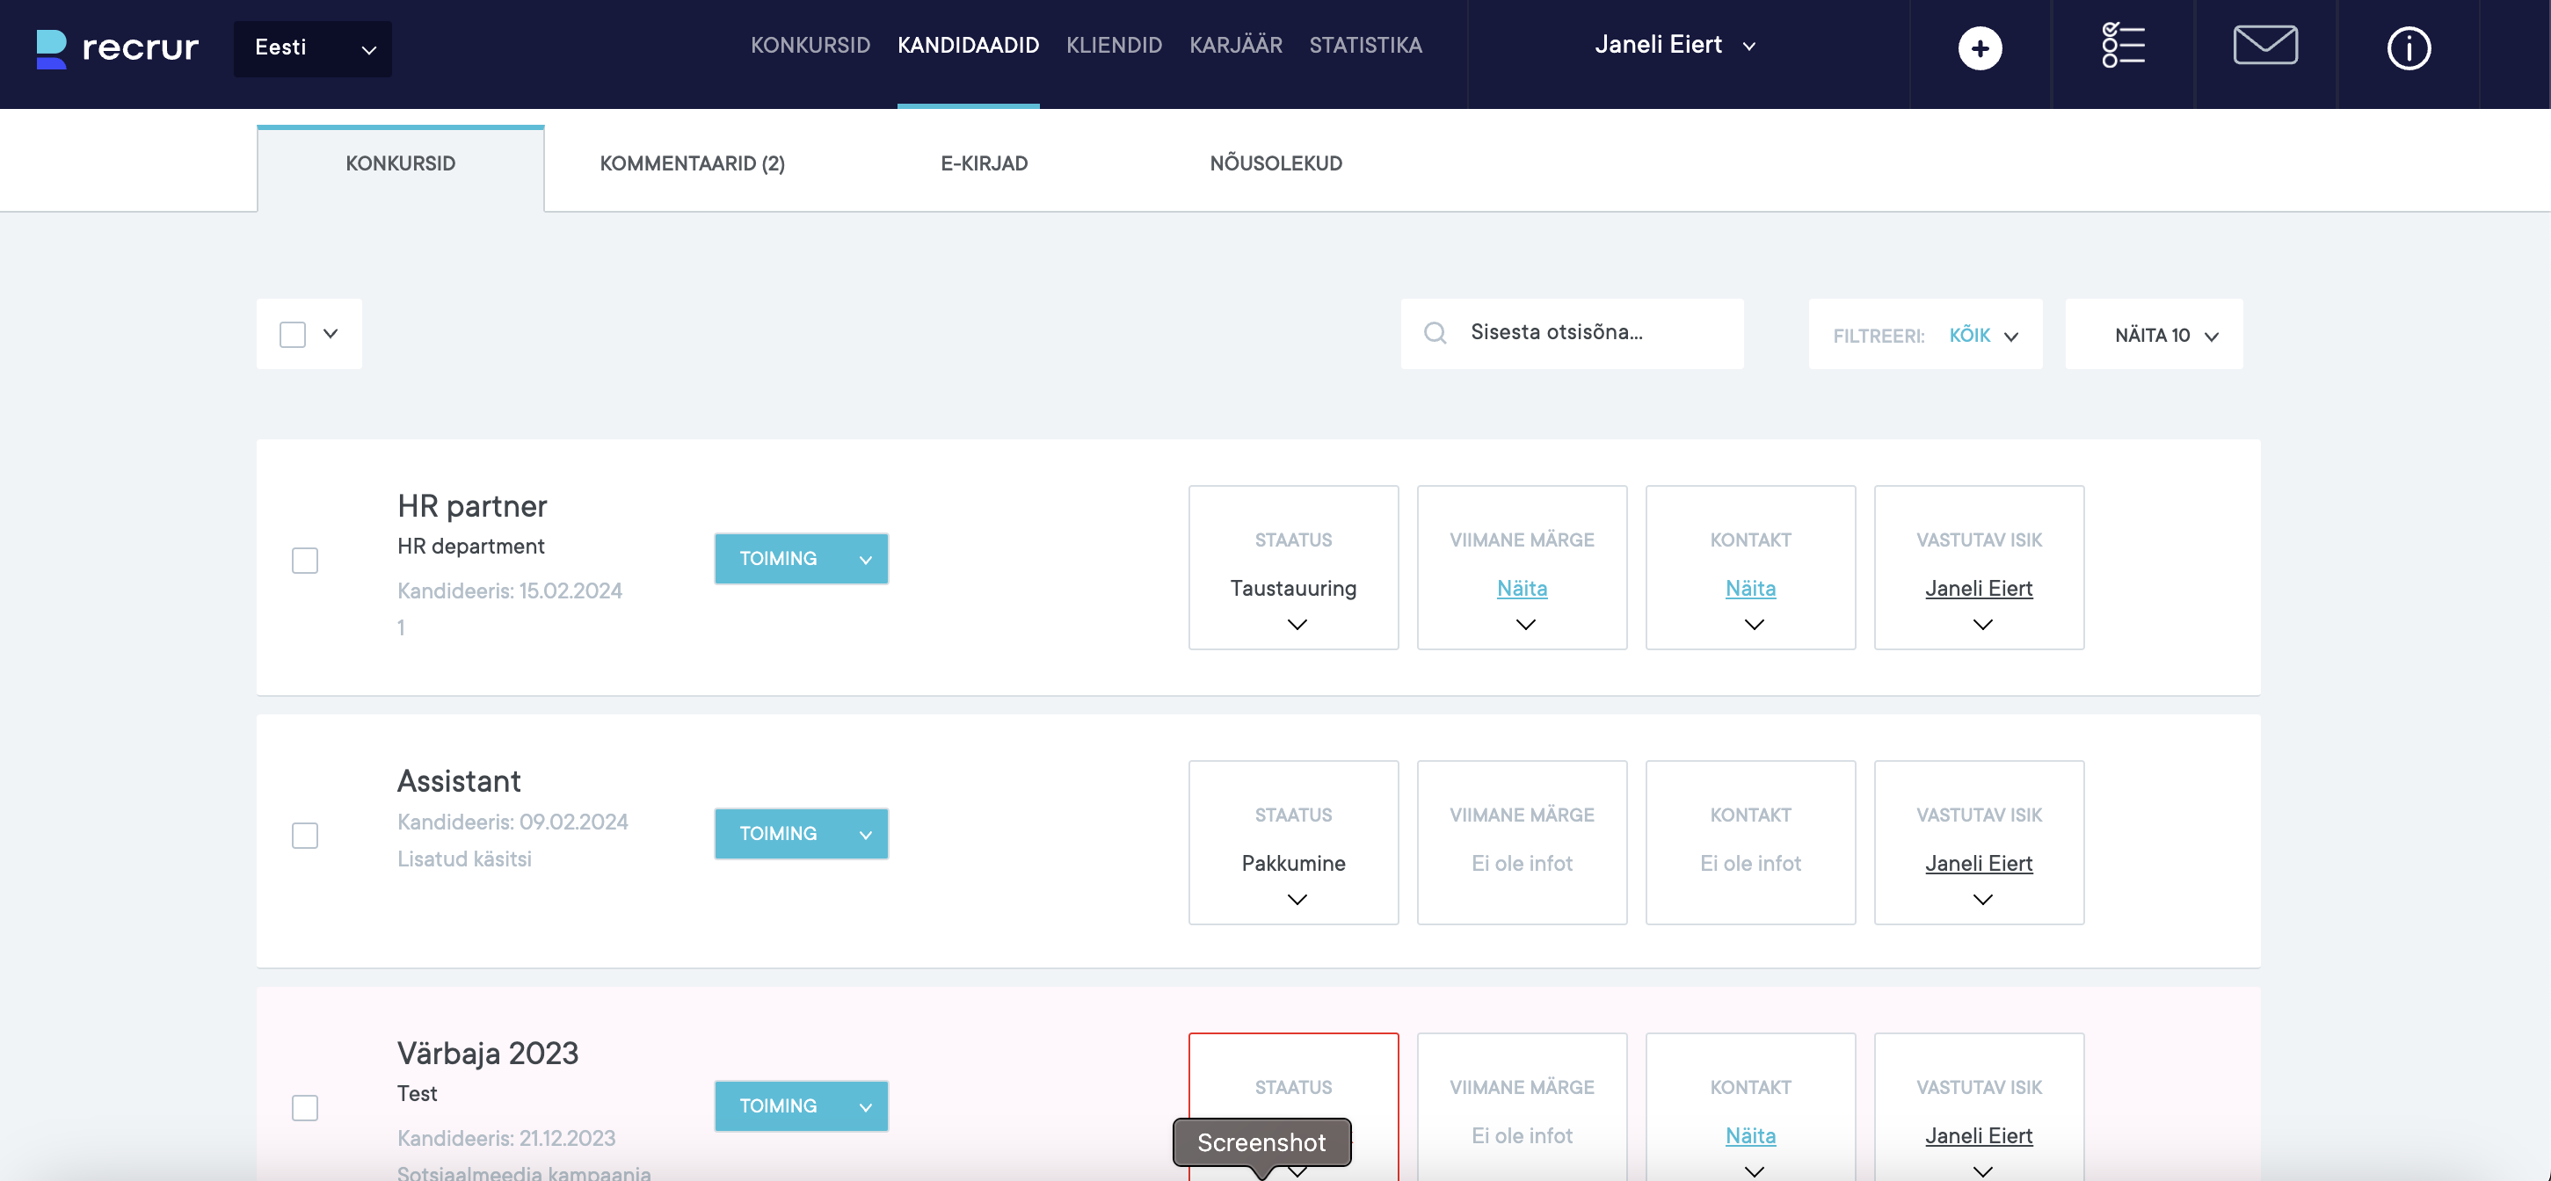This screenshot has height=1181, width=2551.
Task: Open the task checklist icon
Action: (2122, 46)
